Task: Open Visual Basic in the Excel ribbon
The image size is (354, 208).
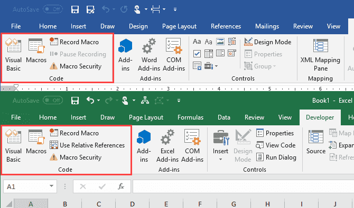Action: pyautogui.click(x=13, y=146)
